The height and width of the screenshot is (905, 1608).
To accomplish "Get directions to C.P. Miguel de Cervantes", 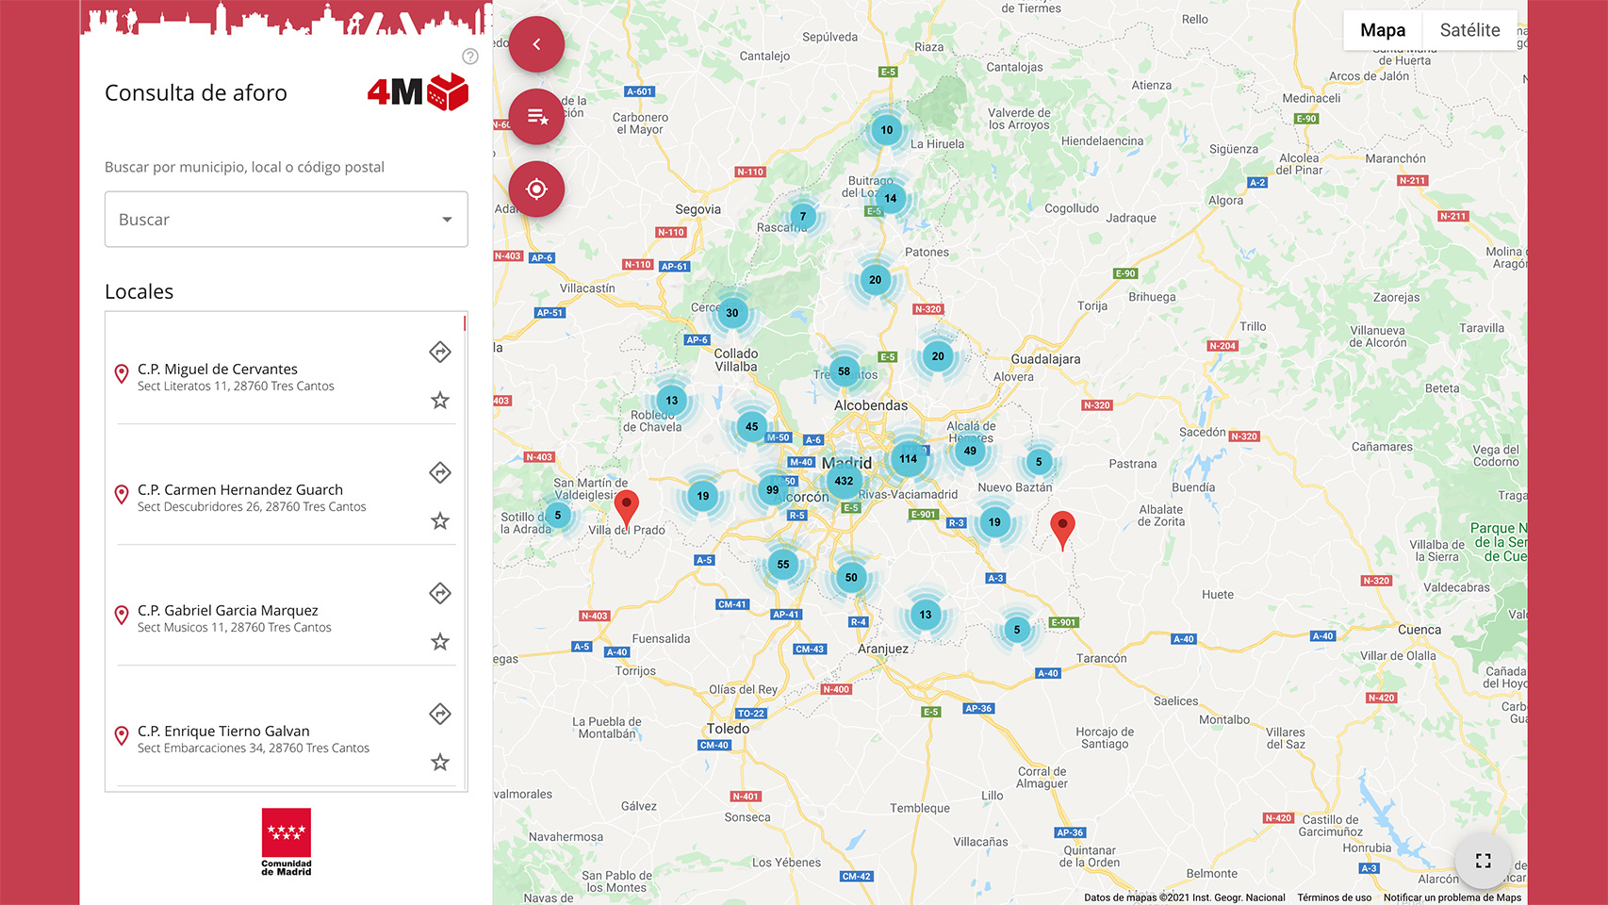I will click(439, 352).
